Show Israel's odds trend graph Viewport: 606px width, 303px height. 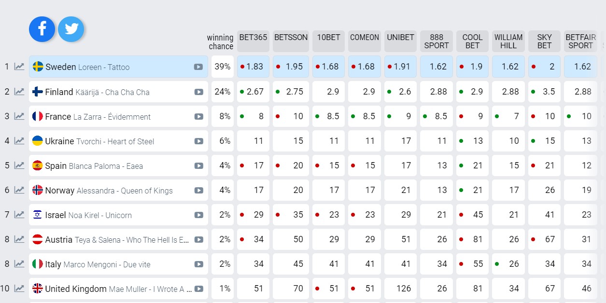[19, 215]
